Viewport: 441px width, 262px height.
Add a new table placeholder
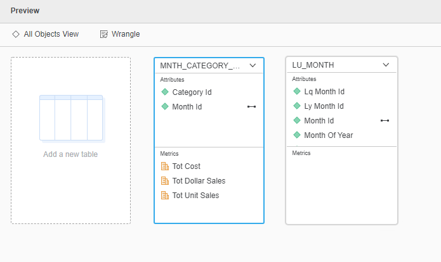point(70,140)
